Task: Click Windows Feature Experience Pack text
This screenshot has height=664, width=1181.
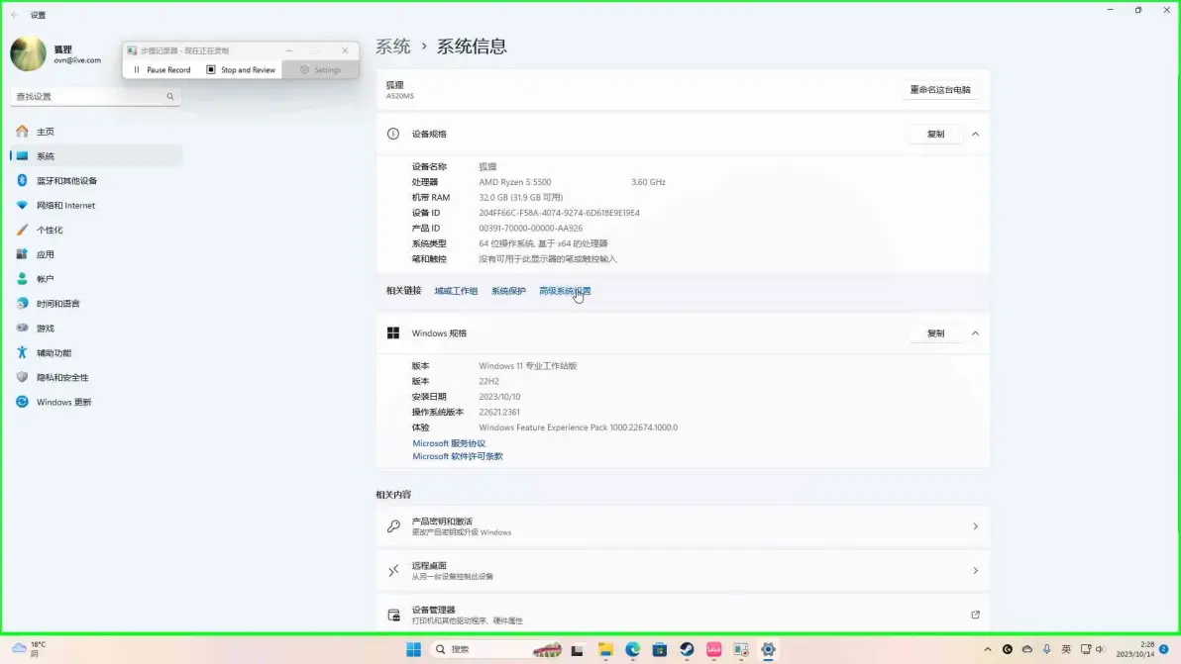Action: coord(578,427)
